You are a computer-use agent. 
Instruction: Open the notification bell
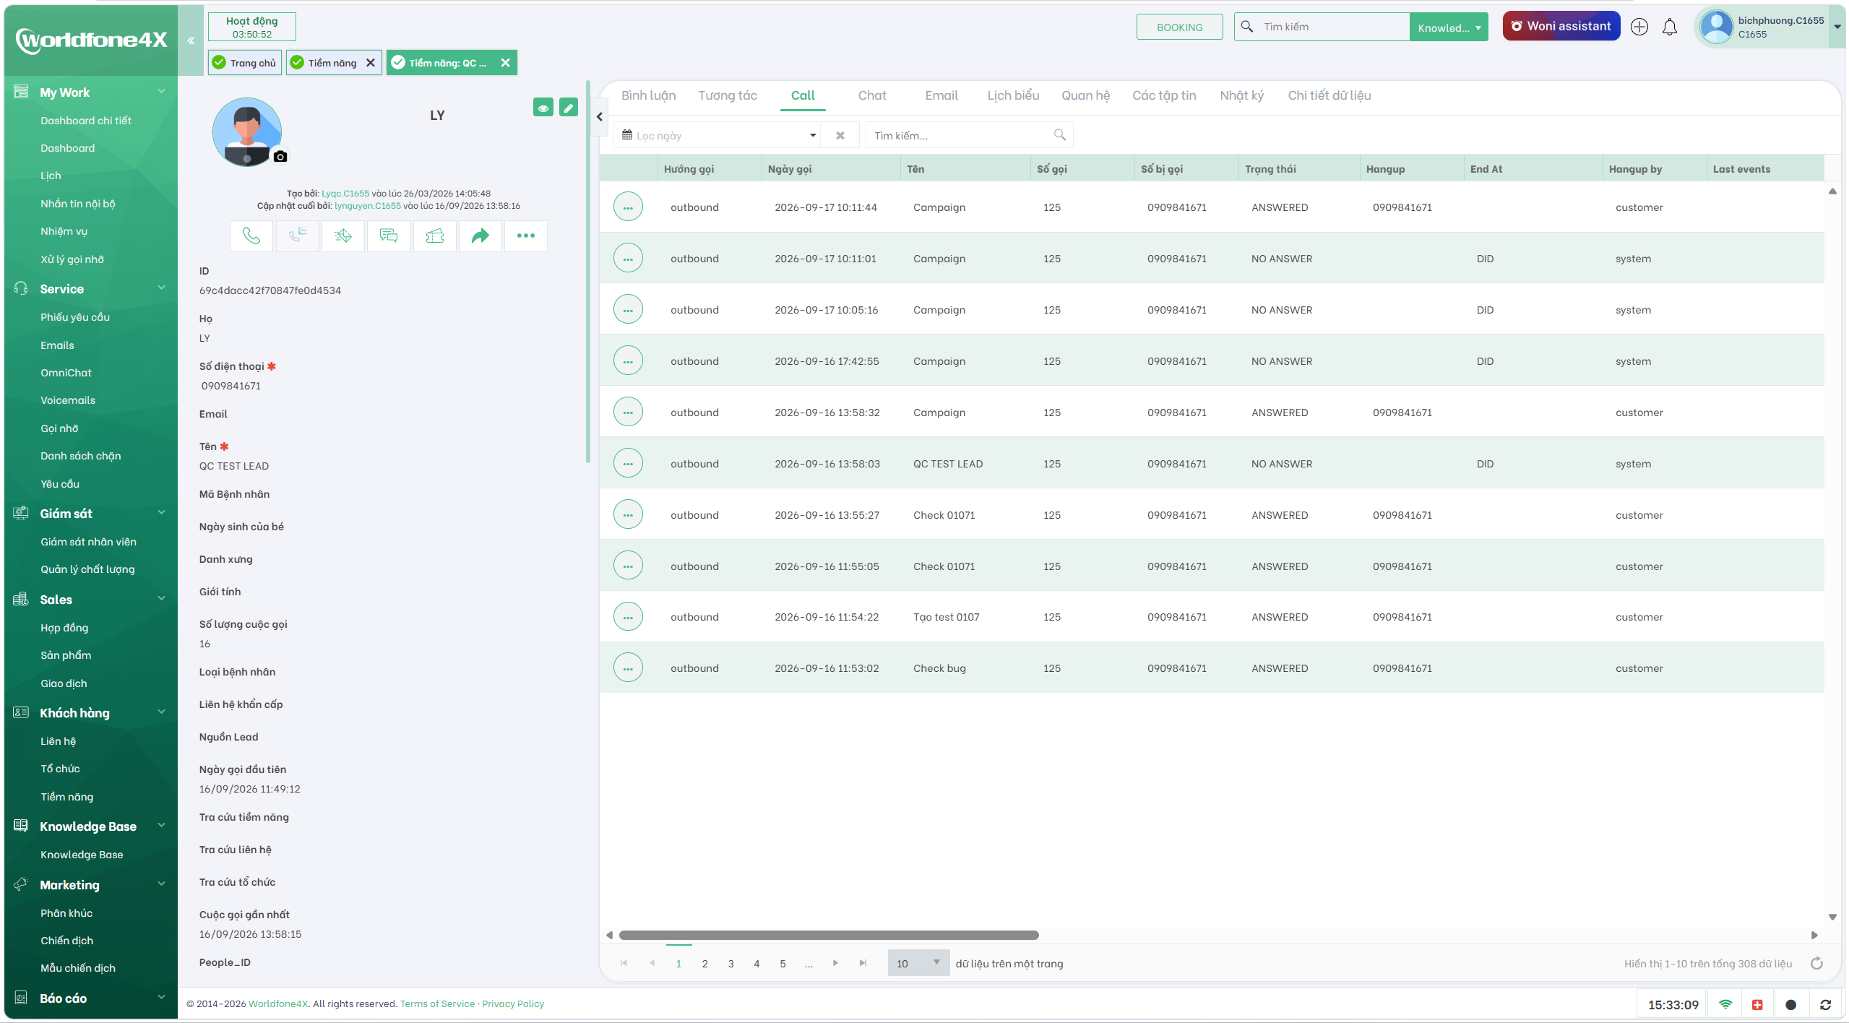pyautogui.click(x=1670, y=27)
